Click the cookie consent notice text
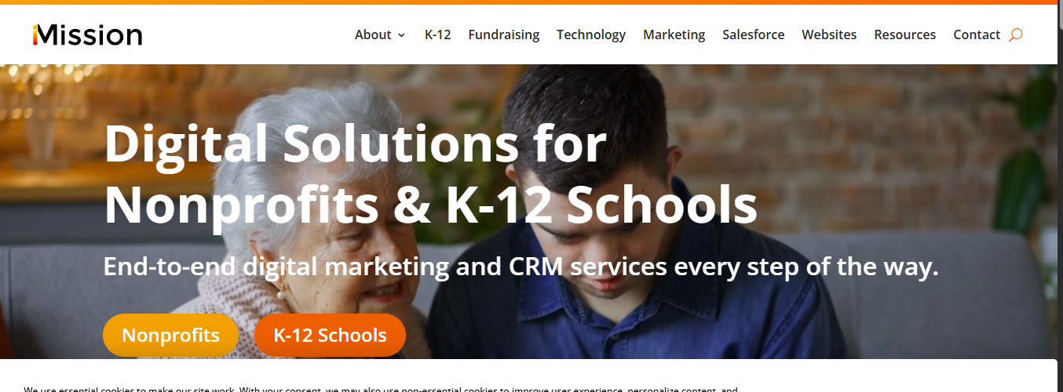The image size is (1063, 392). coord(381,389)
